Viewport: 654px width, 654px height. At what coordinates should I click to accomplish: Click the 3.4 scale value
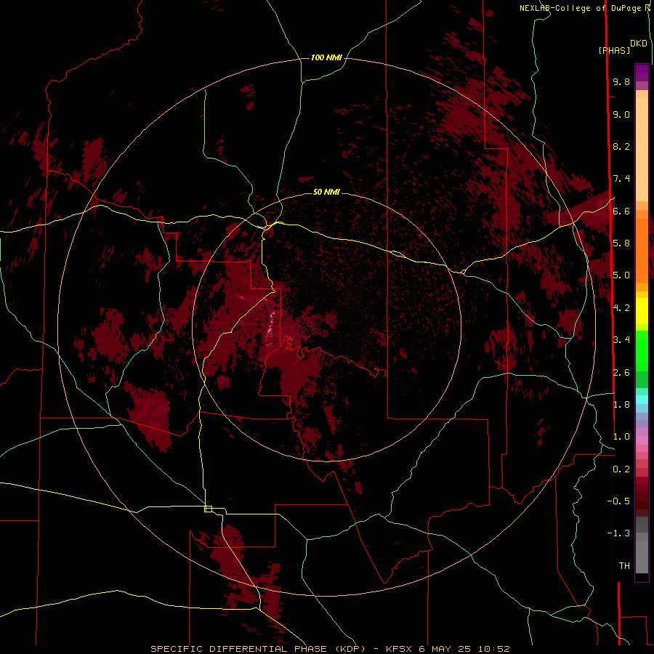coord(621,340)
